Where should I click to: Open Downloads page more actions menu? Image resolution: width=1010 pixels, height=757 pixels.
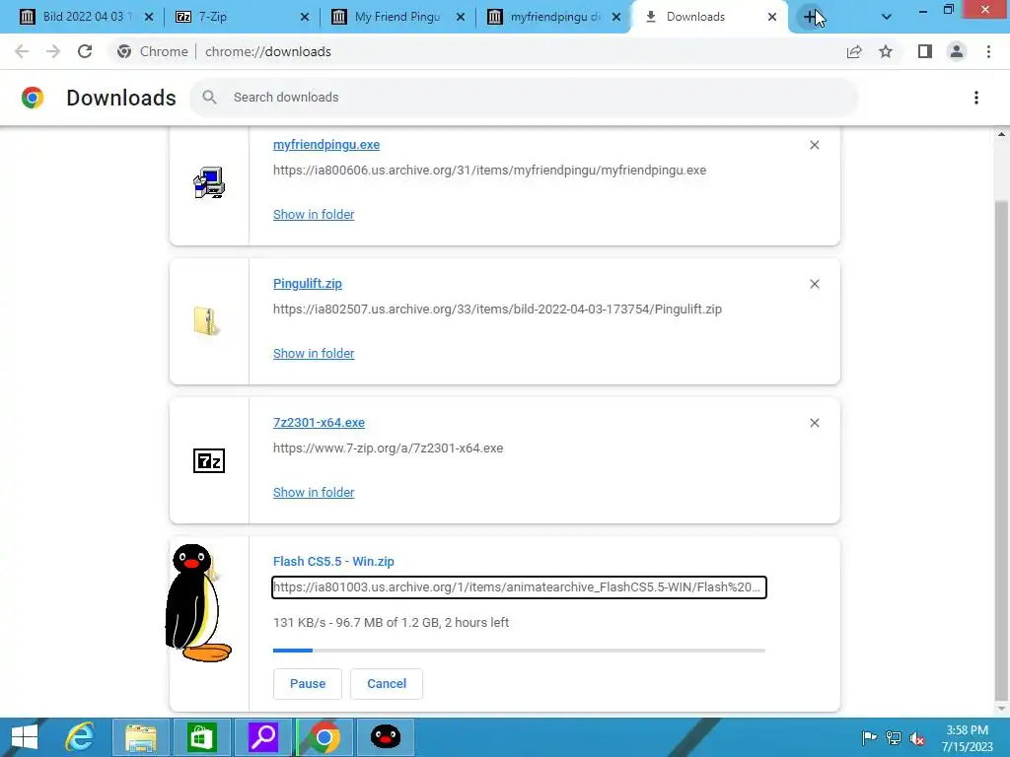click(975, 98)
